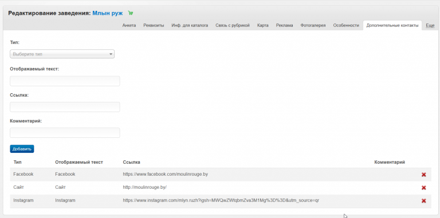Screen dimensions: 440x218
Task: Focus the Комментарий input field
Action: point(65,133)
